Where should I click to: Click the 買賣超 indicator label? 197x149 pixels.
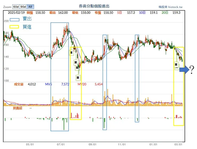click(x=18, y=108)
